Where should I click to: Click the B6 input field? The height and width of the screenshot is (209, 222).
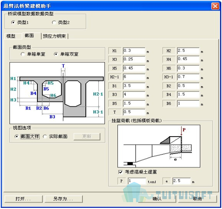click(188, 103)
